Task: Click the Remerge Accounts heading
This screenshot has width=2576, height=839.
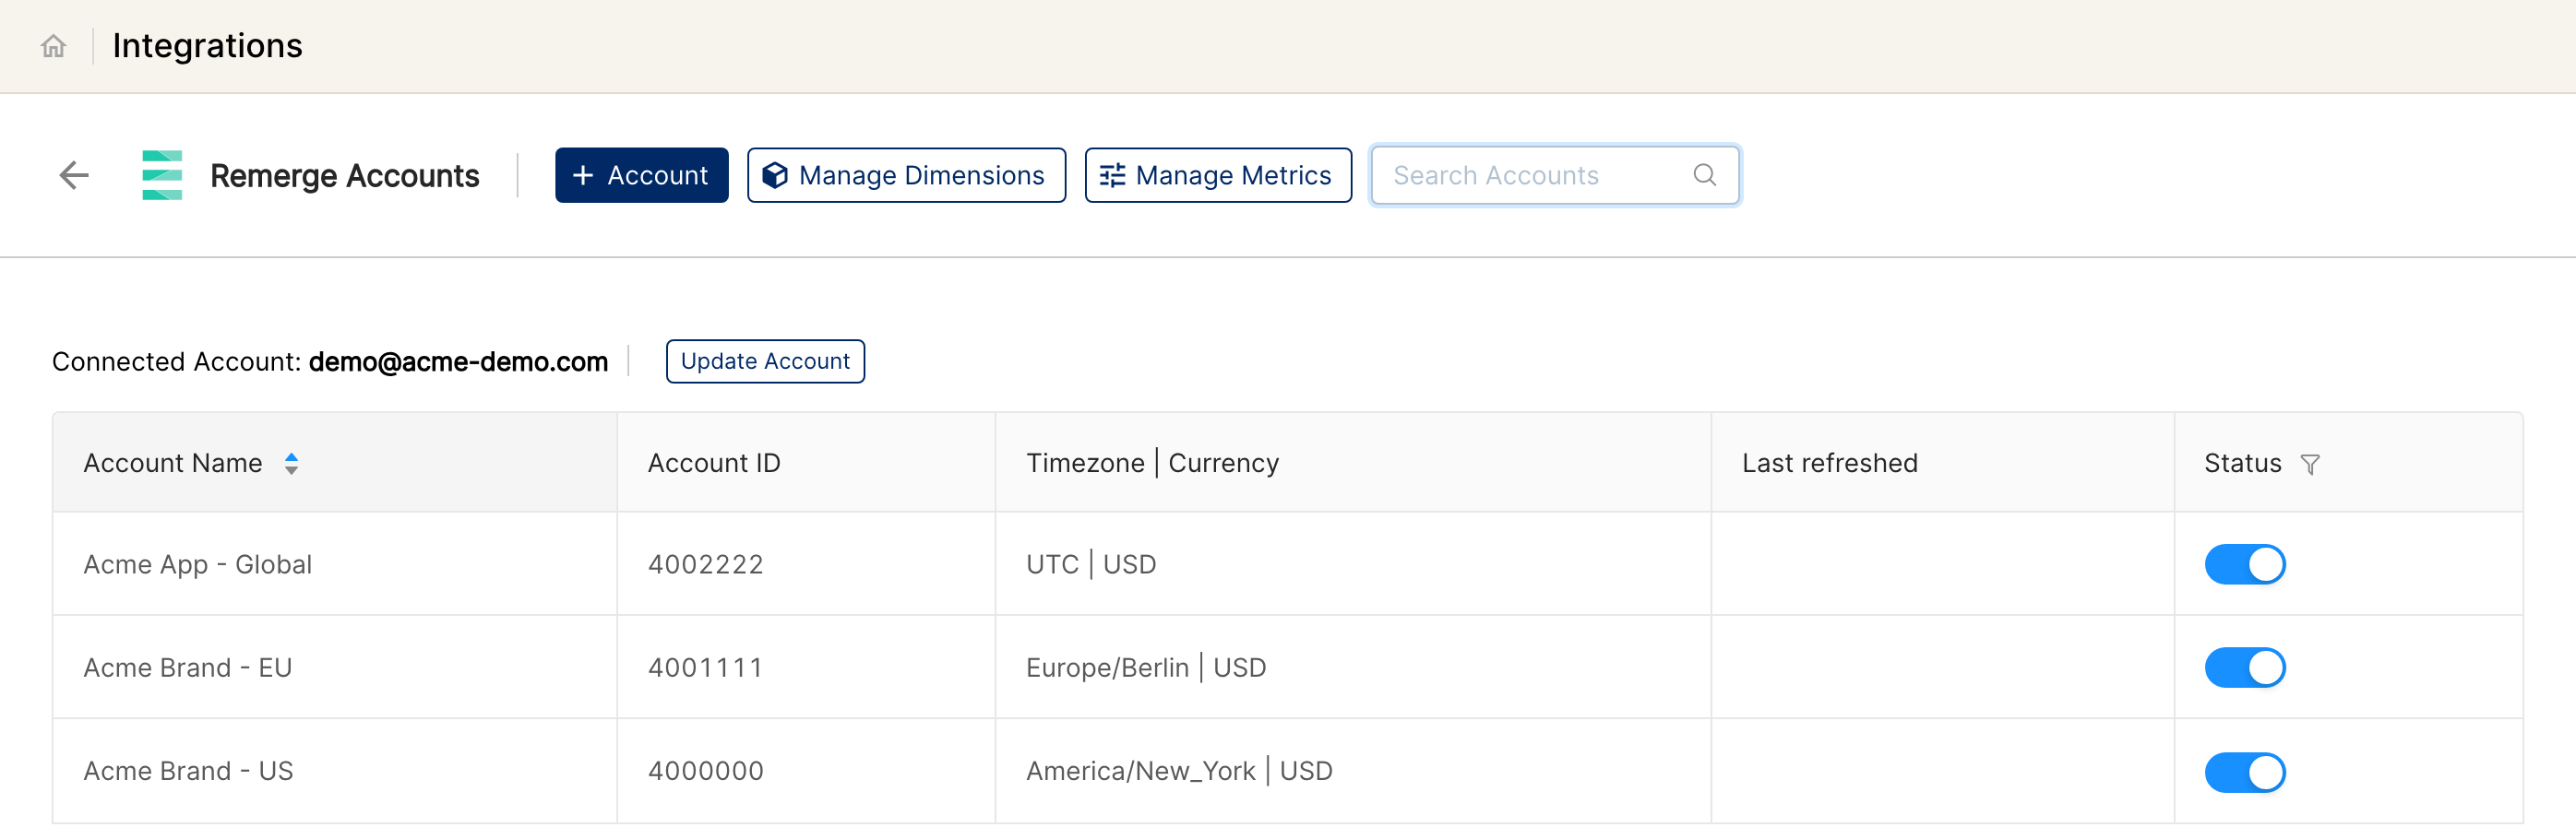Action: [344, 176]
